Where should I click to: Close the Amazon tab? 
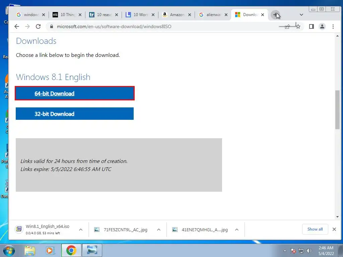[190, 15]
